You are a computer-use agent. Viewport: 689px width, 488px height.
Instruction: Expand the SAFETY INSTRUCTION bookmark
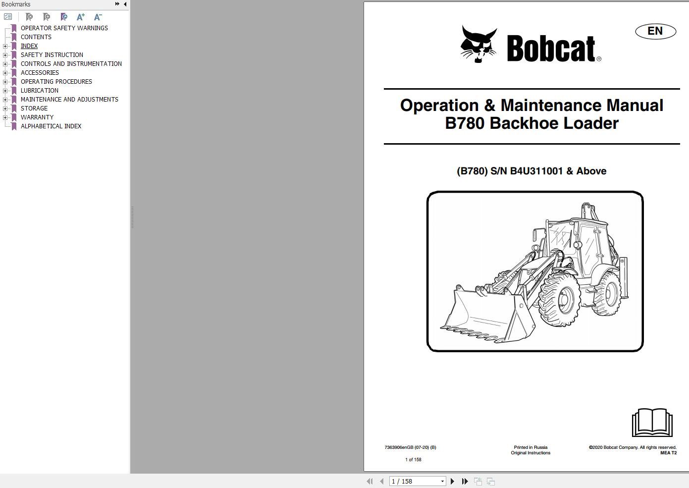click(5, 55)
